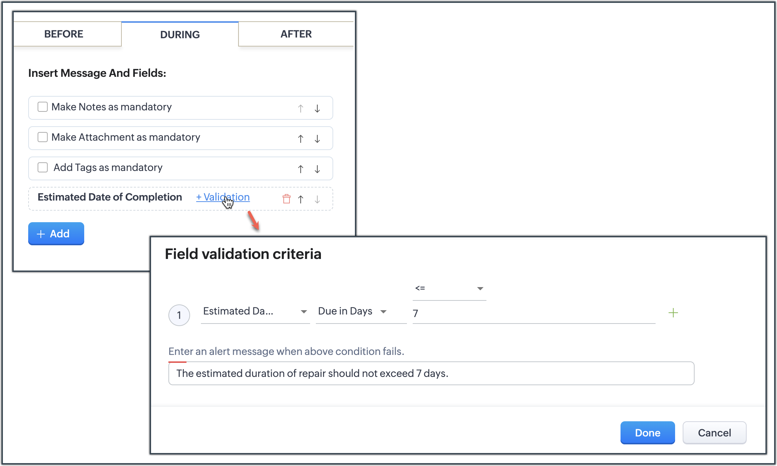Switch to the AFTER tab
777x466 pixels.
coord(296,34)
